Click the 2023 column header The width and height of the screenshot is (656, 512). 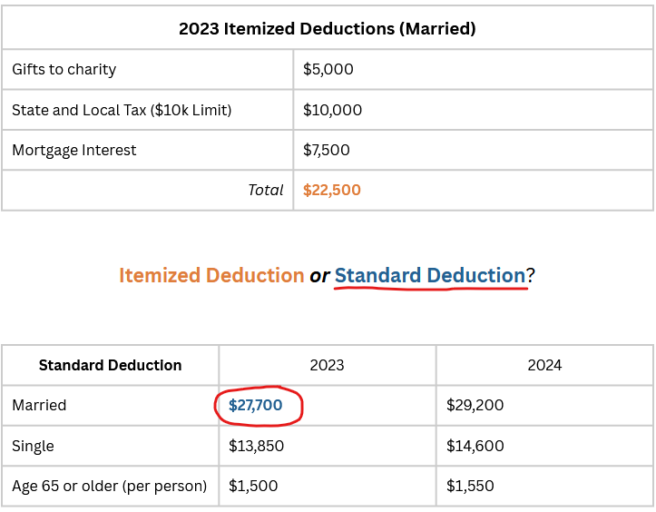328,365
